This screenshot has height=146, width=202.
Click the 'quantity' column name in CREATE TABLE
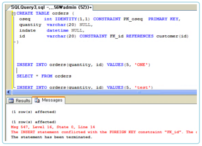tap(30, 25)
